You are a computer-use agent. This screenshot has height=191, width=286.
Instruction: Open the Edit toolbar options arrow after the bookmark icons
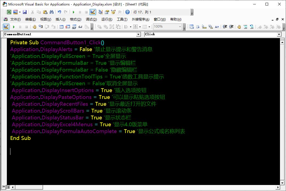284,27
